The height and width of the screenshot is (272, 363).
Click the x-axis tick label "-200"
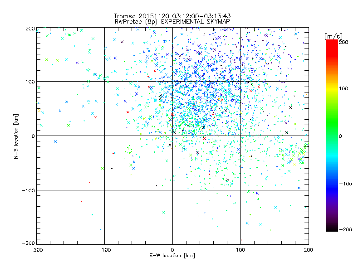click(36, 250)
